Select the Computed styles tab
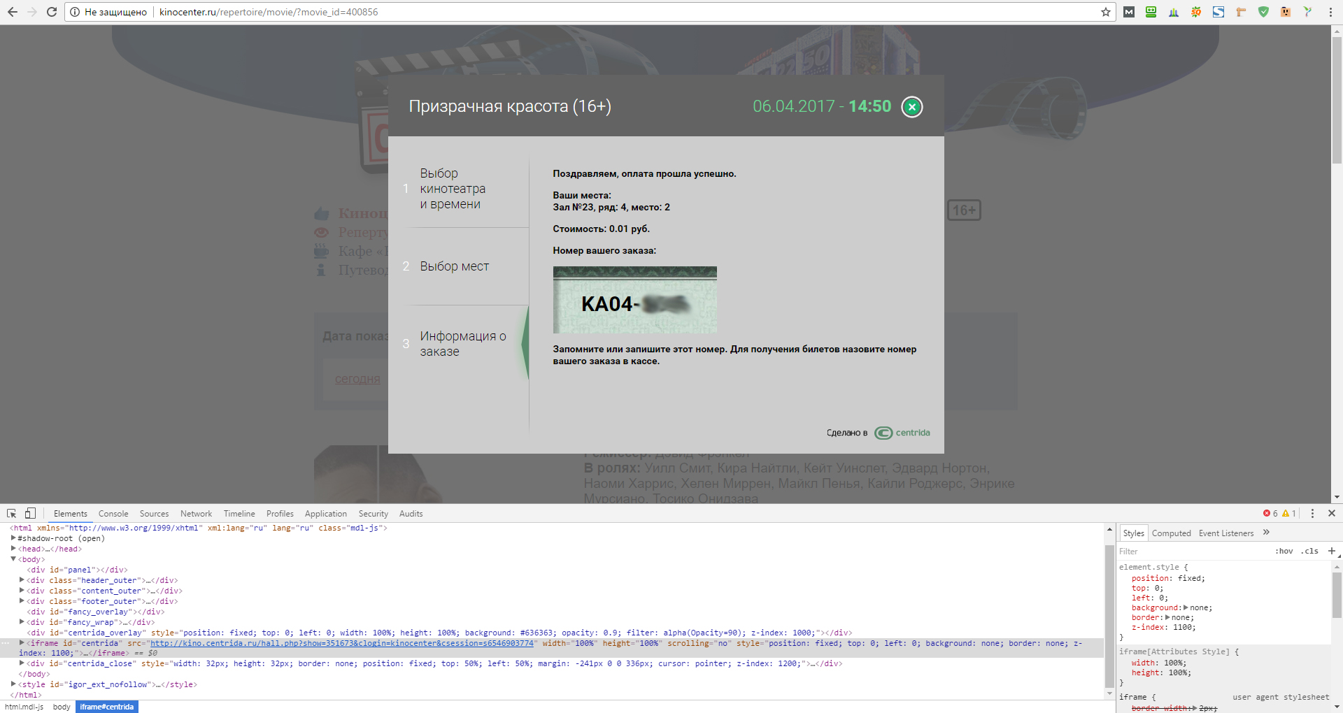Screen dimensions: 1343x713 coord(1171,533)
